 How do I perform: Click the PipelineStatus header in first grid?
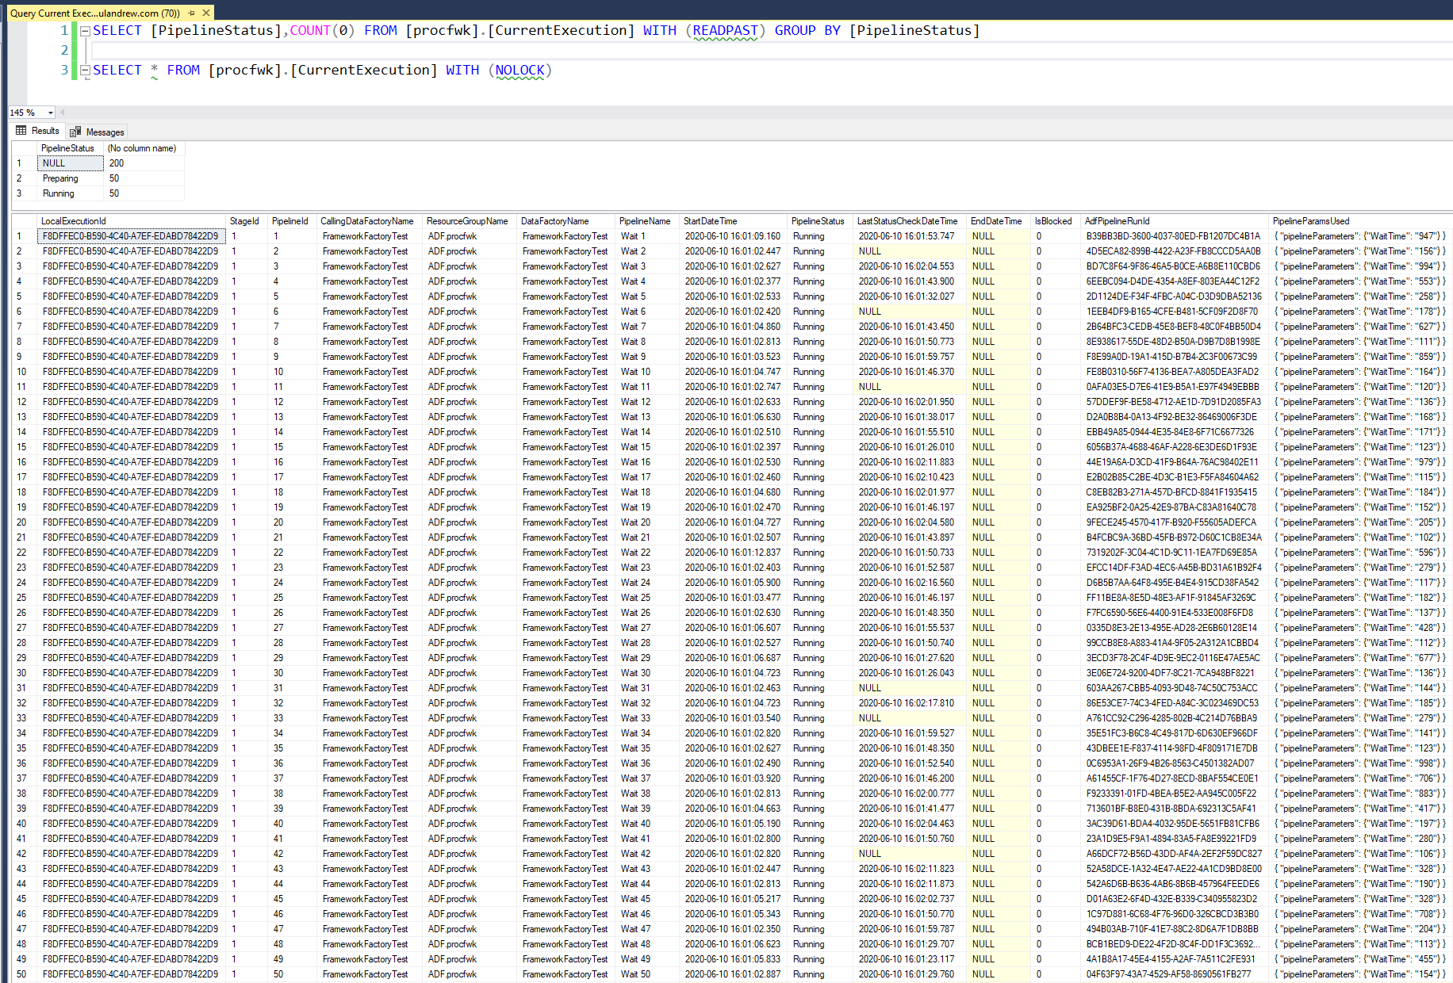[x=67, y=148]
